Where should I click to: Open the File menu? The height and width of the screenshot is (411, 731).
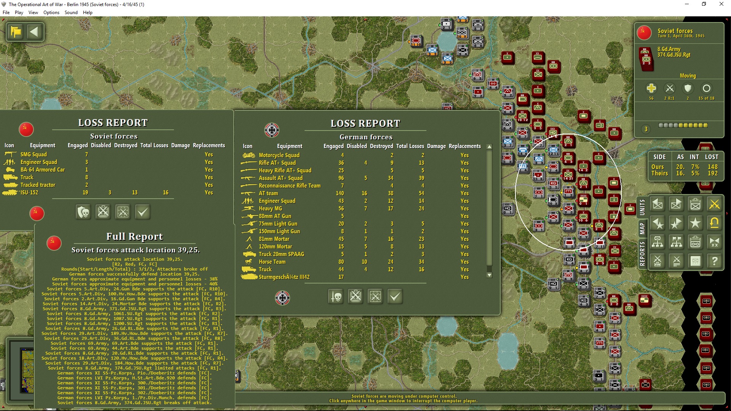pyautogui.click(x=6, y=13)
